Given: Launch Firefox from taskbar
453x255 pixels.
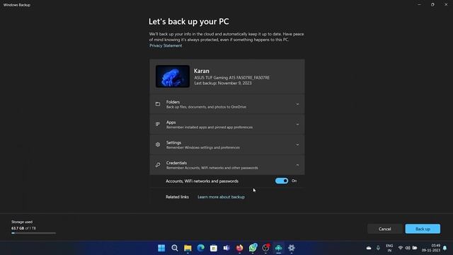Looking at the screenshot, I should (239, 248).
